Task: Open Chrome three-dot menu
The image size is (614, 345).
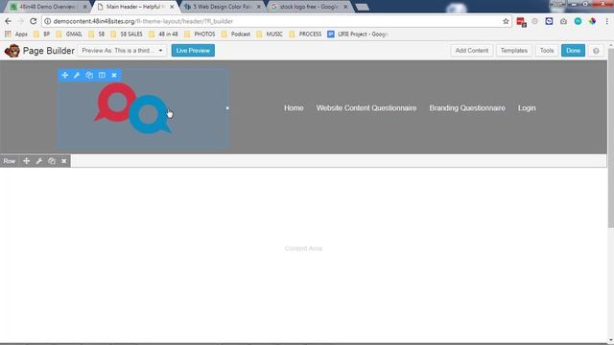Action: 606,21
